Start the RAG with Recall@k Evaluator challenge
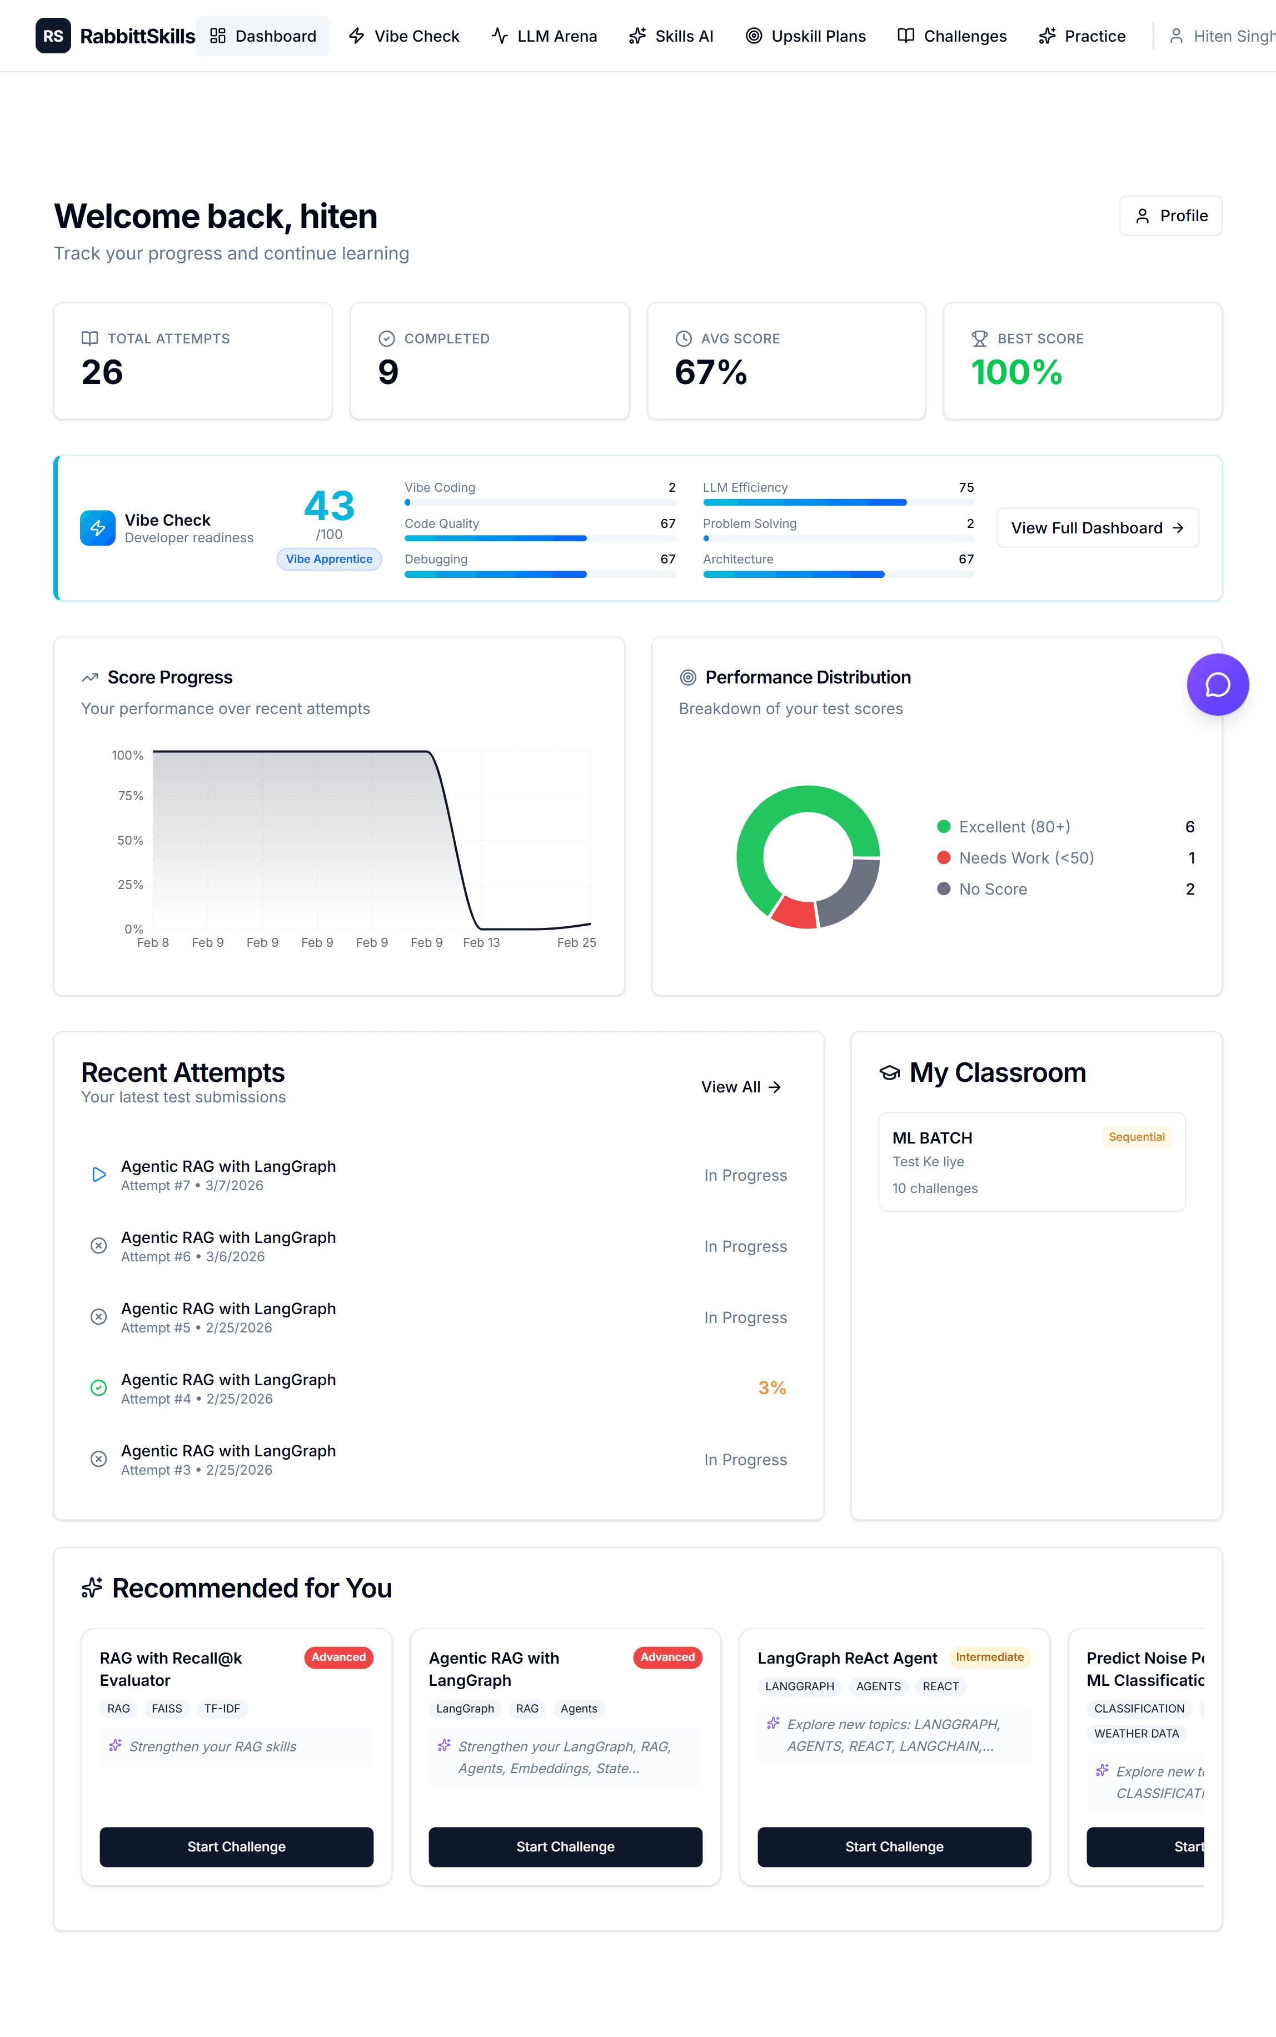 click(x=236, y=1846)
